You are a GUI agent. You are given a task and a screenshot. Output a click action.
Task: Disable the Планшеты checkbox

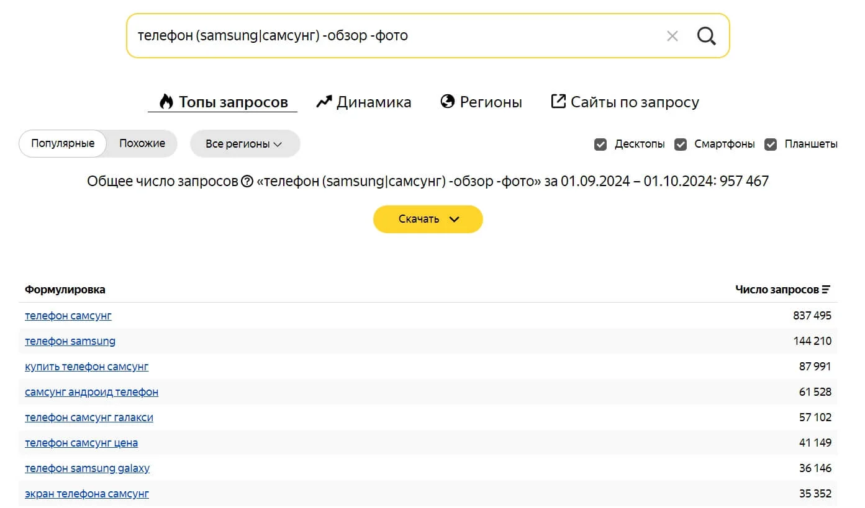[771, 145]
